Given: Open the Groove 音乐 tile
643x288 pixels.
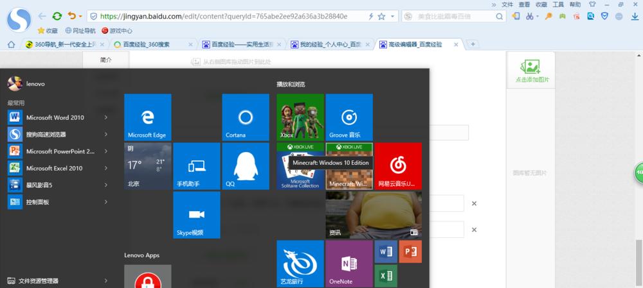Looking at the screenshot, I should (349, 117).
